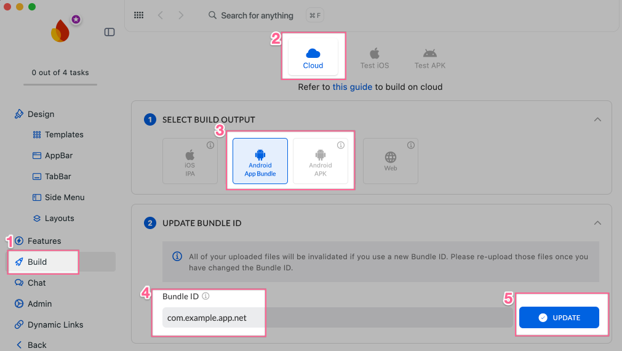Select Android App Bundle build output
Viewport: 622px width, 351px height.
click(260, 161)
